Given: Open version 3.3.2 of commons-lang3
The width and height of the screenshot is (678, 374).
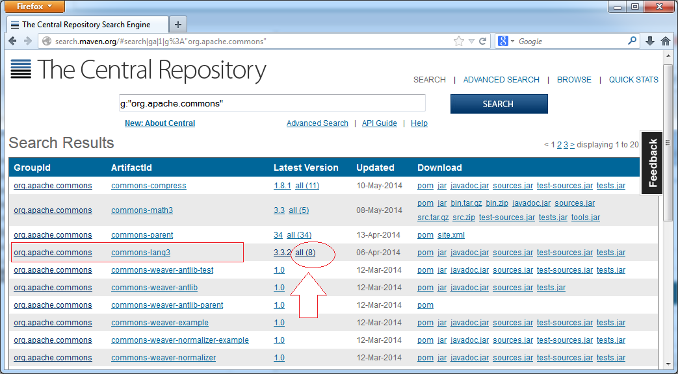Looking at the screenshot, I should point(282,252).
